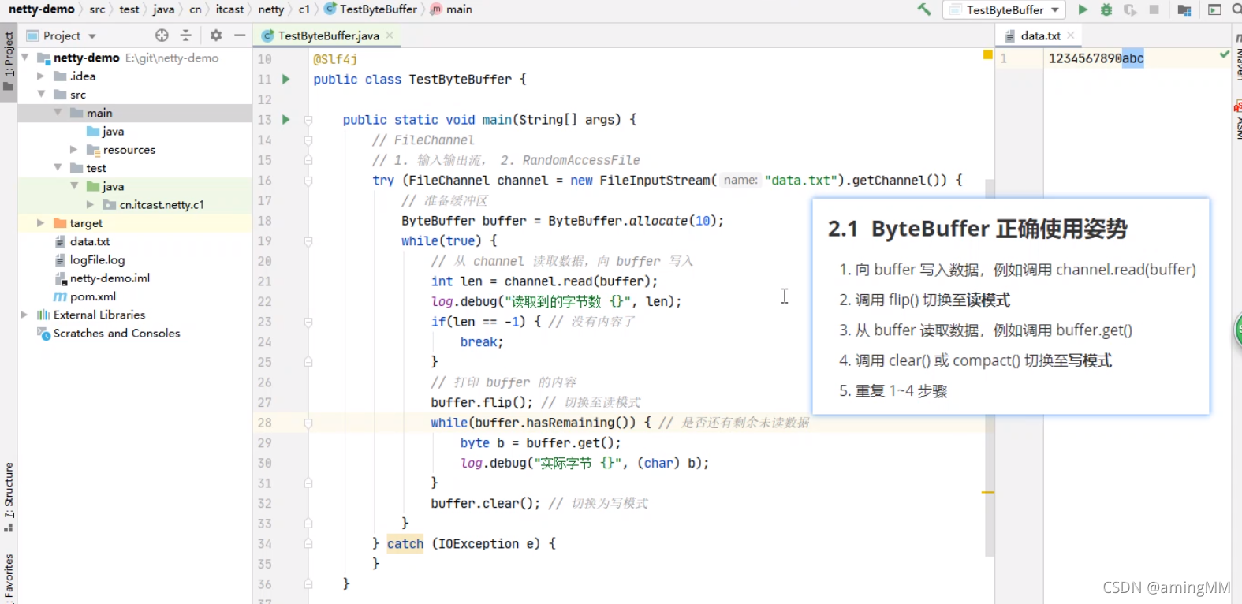
Task: Expand the .idea folder
Action: click(41, 76)
